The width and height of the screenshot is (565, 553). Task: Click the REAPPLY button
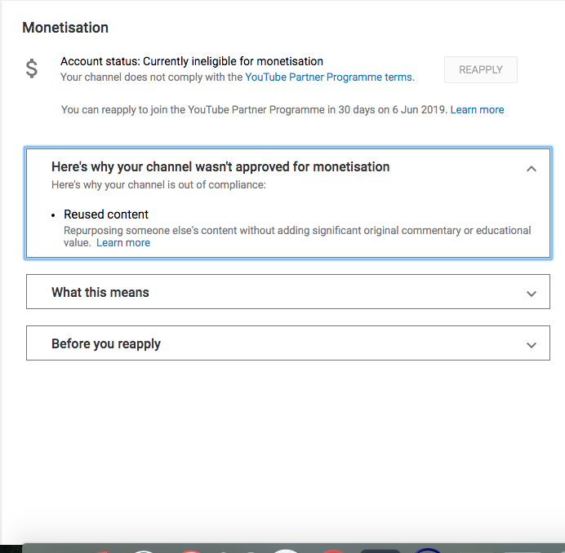[481, 69]
